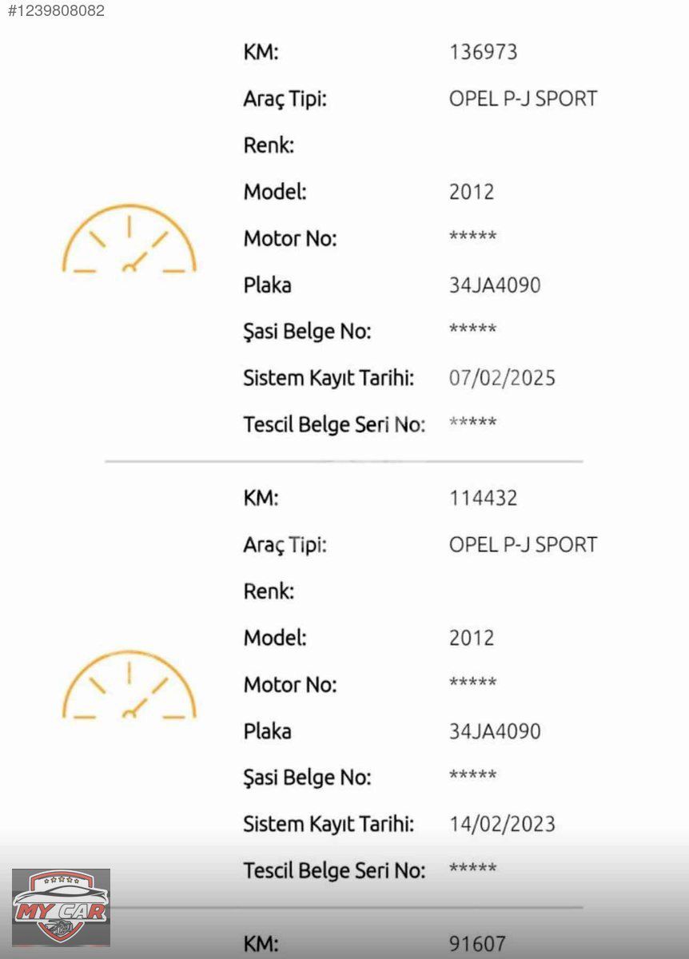Viewport: 689px width, 959px height.
Task: Click the masked Motor No in the first record
Action: pos(473,237)
